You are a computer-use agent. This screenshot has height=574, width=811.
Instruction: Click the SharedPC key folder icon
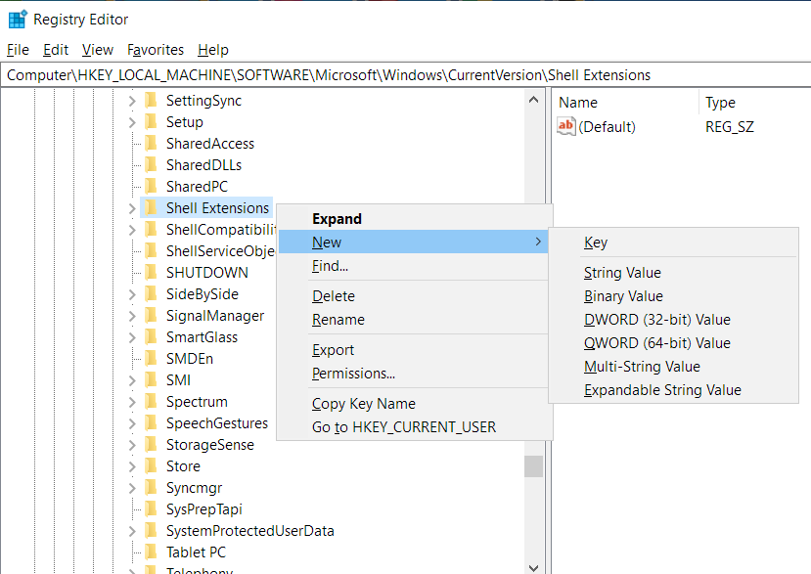coord(149,186)
